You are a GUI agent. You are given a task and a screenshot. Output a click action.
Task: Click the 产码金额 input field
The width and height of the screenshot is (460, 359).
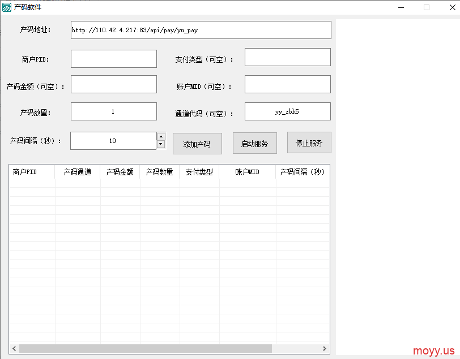113,84
